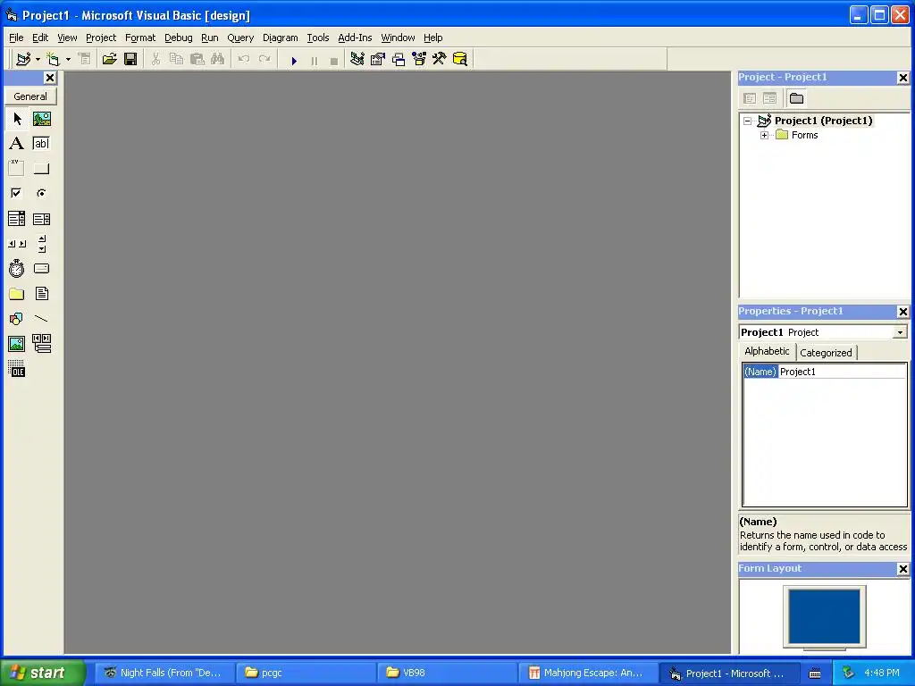Image resolution: width=915 pixels, height=686 pixels.
Task: Open the Project menu
Action: click(101, 38)
